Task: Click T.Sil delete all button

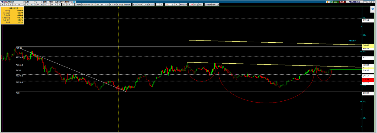Action: 107,5
